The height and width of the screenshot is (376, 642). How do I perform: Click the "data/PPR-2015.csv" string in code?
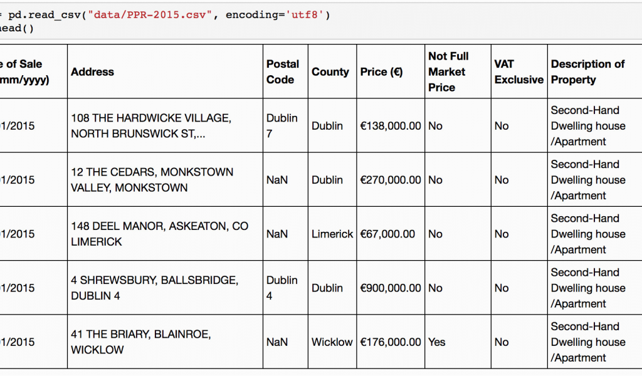150,15
